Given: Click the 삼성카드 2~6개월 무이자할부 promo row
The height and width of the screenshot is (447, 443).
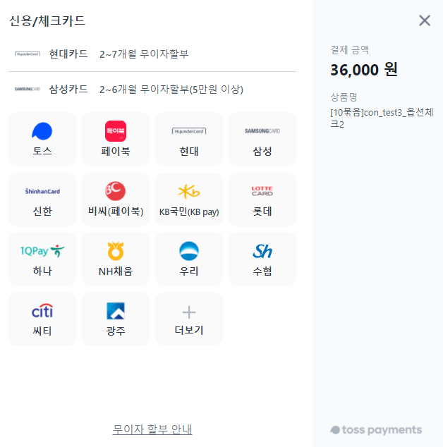Looking at the screenshot, I should point(152,90).
